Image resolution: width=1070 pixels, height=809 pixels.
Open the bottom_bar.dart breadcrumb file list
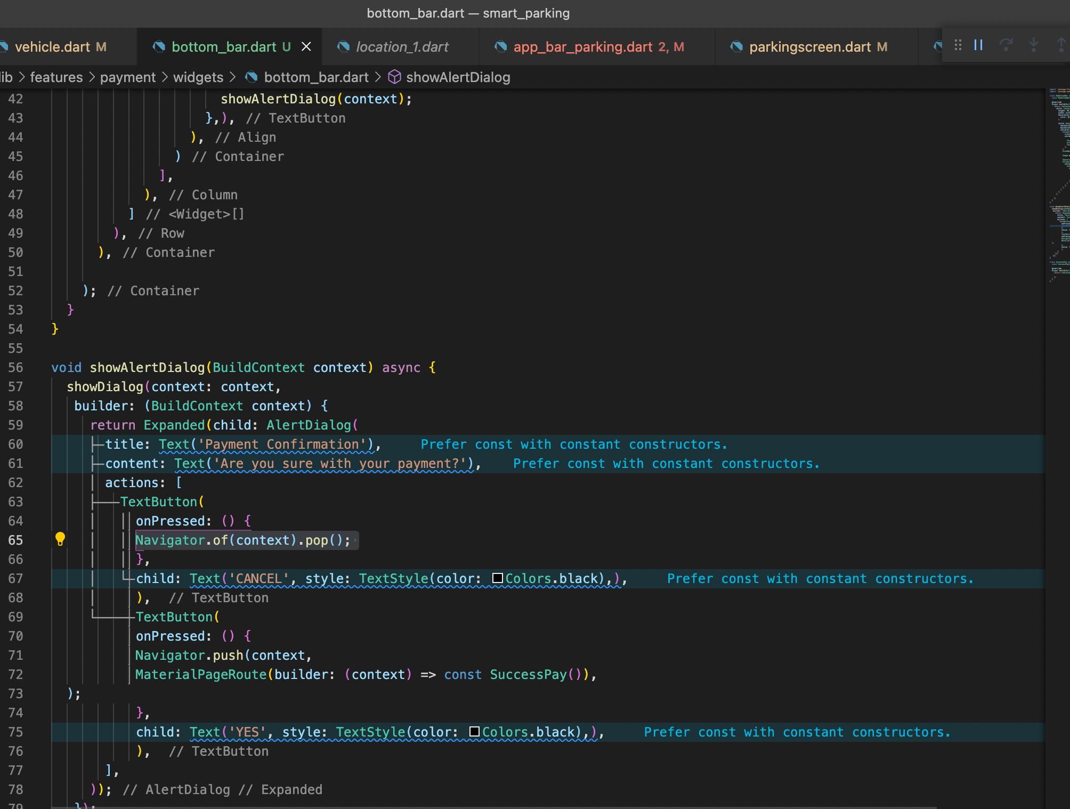click(317, 77)
